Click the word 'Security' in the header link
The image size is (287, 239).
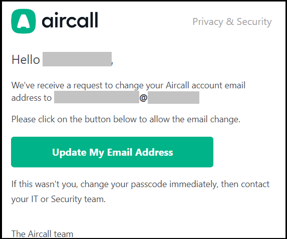pyautogui.click(x=254, y=22)
